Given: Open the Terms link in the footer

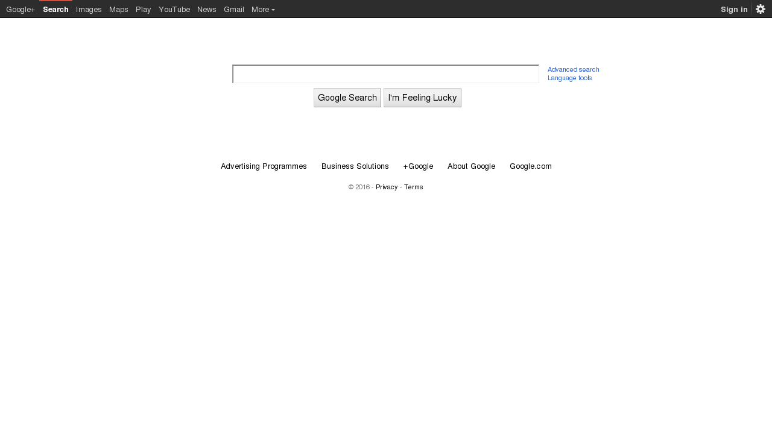Looking at the screenshot, I should pyautogui.click(x=414, y=187).
